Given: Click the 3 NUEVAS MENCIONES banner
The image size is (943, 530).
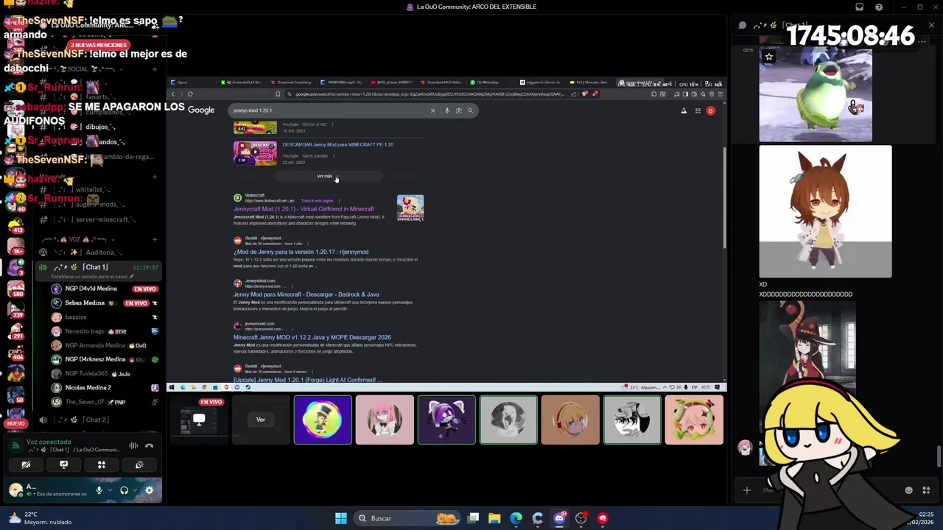Looking at the screenshot, I should 99,45.
